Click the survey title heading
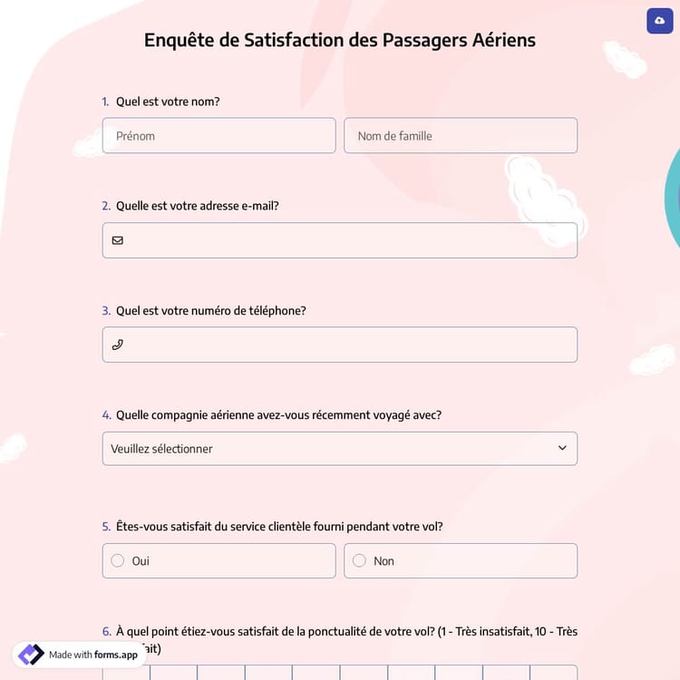This screenshot has width=680, height=680. [x=340, y=40]
